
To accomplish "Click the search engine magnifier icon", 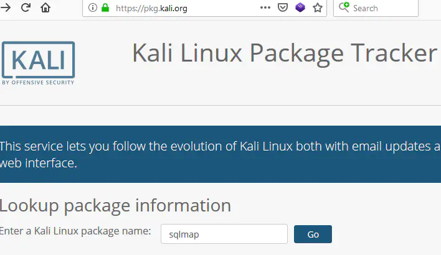I will tap(344, 7).
